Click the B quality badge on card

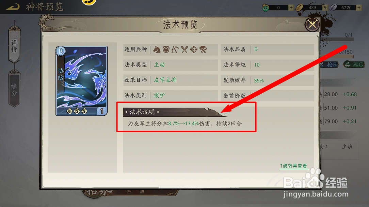(x=61, y=51)
